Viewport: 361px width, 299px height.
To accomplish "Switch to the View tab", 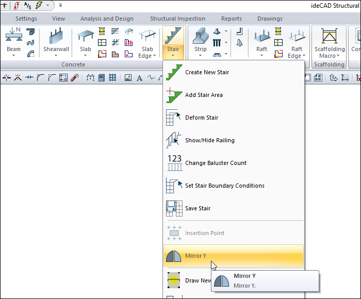I will [58, 19].
